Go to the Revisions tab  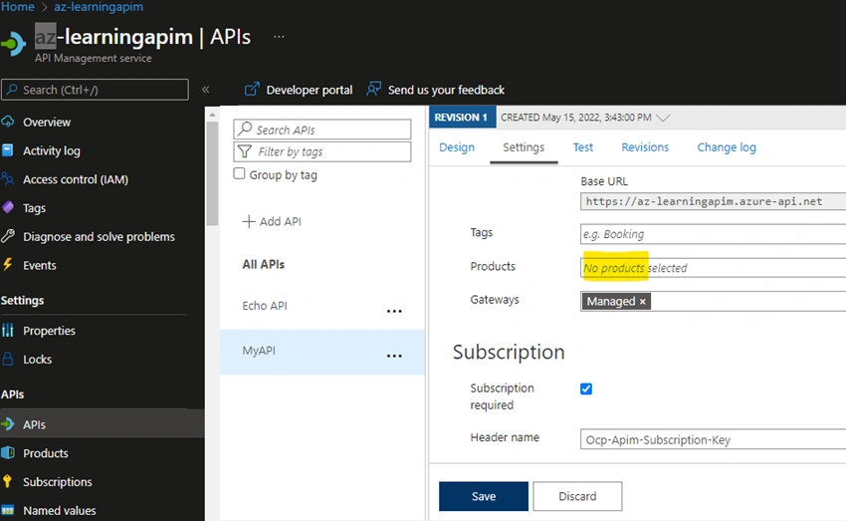tap(645, 146)
